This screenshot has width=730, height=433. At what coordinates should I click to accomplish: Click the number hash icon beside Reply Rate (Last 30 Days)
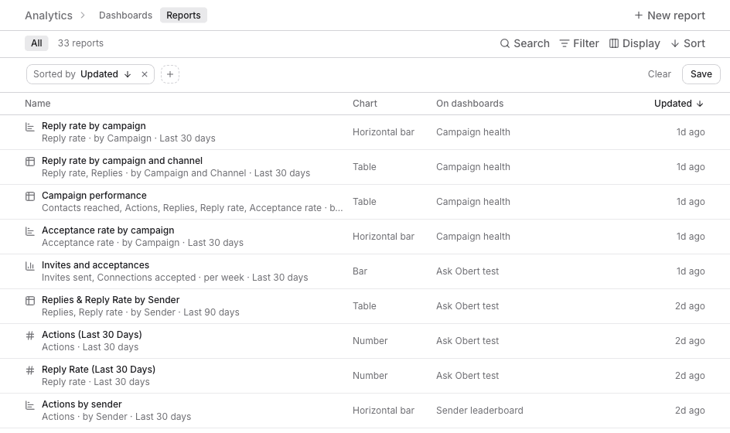click(x=30, y=370)
